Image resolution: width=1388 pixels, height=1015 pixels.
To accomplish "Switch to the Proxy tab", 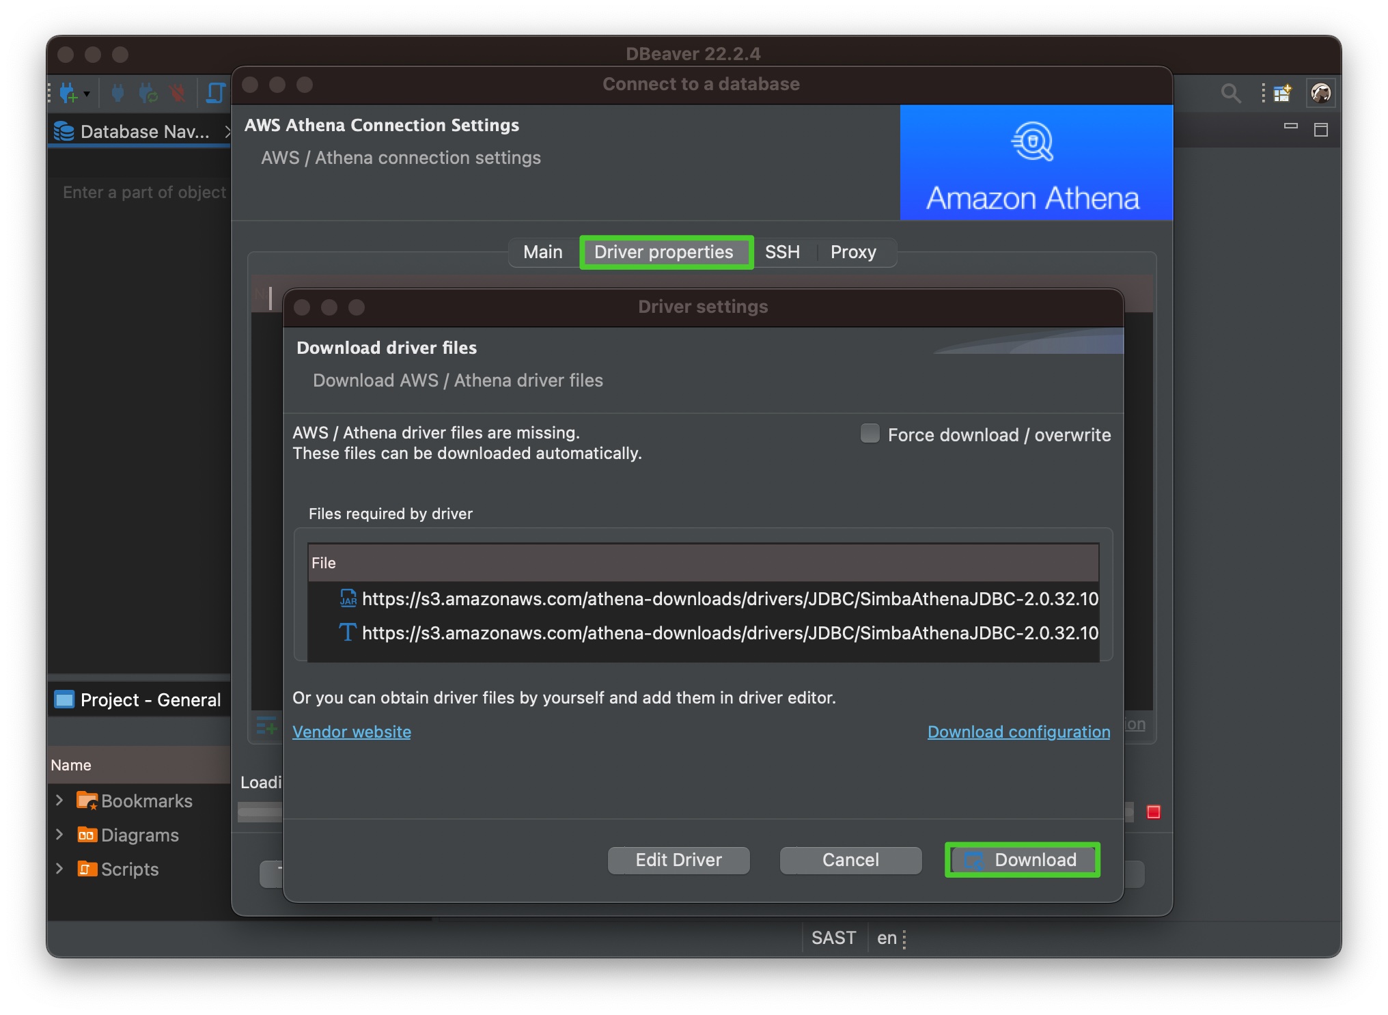I will click(x=853, y=252).
